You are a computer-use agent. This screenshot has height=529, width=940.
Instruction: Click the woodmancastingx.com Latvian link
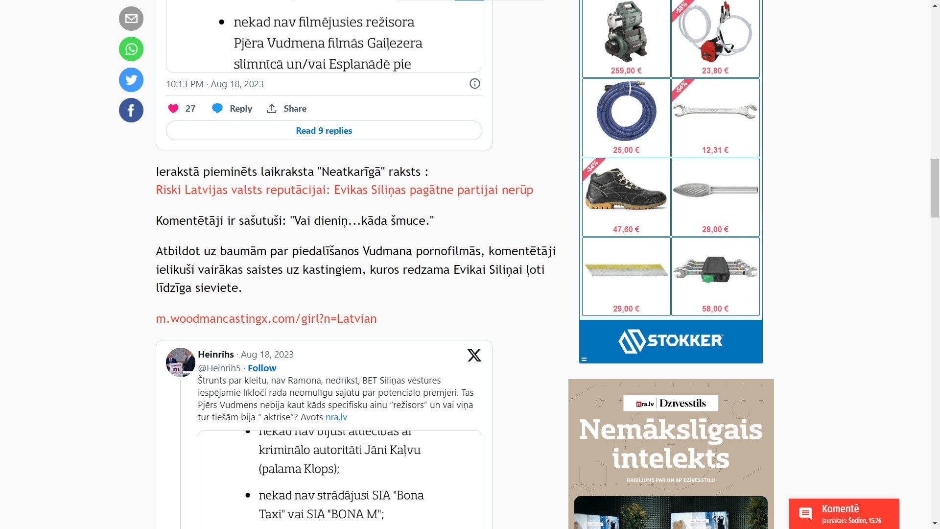pos(266,318)
